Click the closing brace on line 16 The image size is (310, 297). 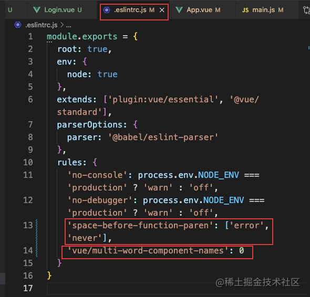pyautogui.click(x=49, y=275)
